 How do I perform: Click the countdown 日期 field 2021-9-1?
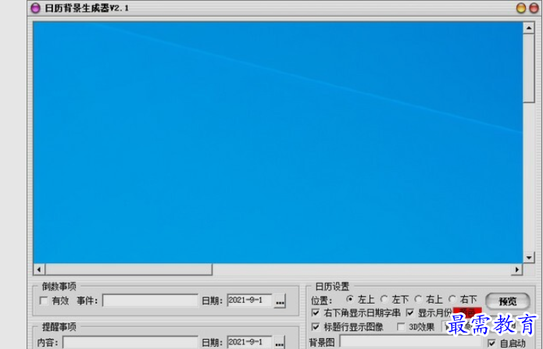tap(250, 300)
